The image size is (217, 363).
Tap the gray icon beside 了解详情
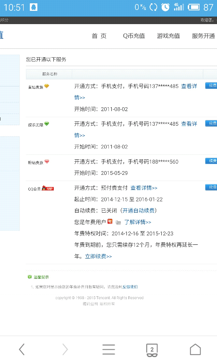(118, 223)
